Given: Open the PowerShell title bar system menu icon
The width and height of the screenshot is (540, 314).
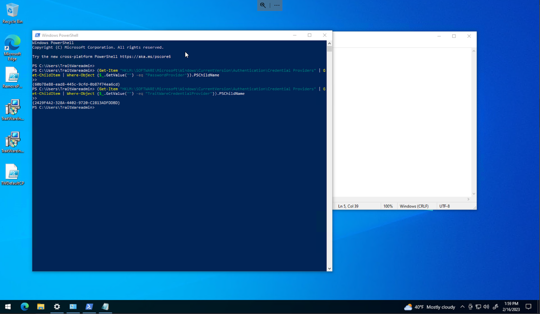Looking at the screenshot, I should 37,35.
